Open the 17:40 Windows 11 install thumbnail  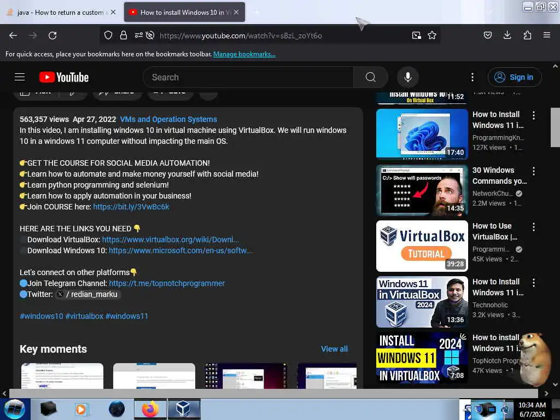[422, 134]
